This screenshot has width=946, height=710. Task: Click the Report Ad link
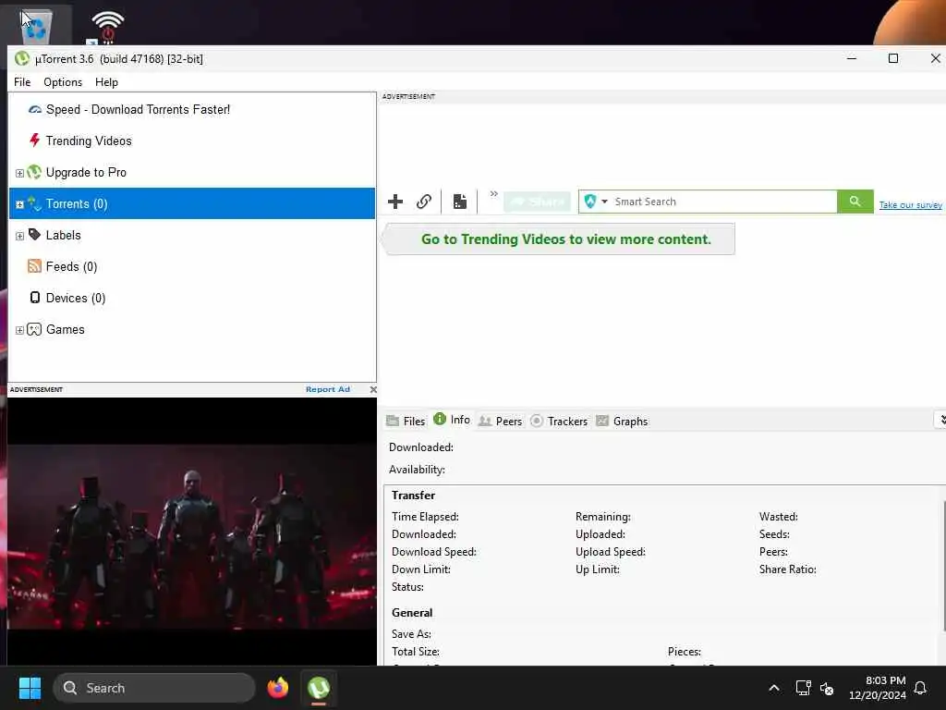pyautogui.click(x=328, y=389)
